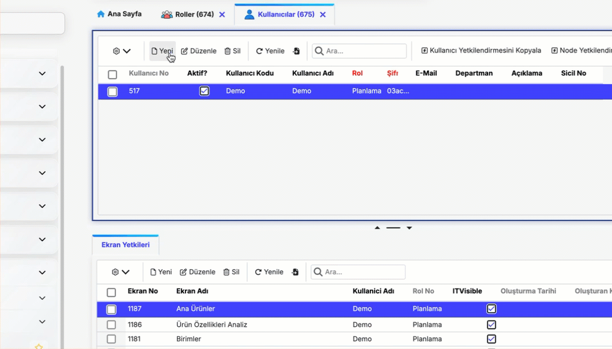
Task: Click Sil in the Ekran Yetkileri toolbar
Action: (231, 272)
